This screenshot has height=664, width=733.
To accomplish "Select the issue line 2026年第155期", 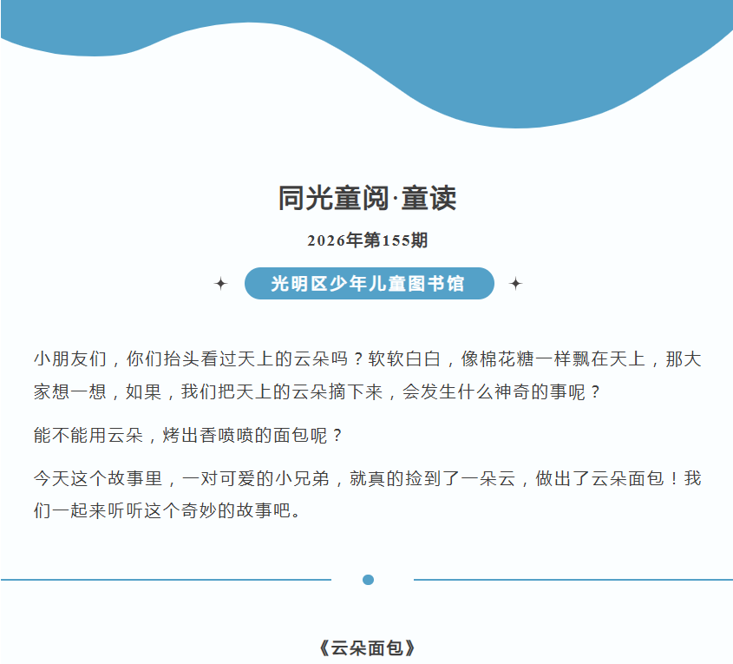I will click(x=368, y=240).
